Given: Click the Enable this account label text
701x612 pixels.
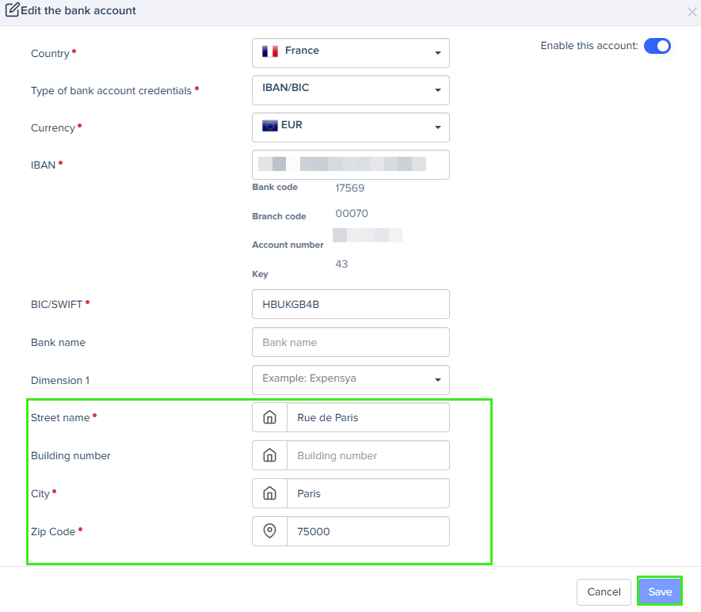Looking at the screenshot, I should coord(589,46).
